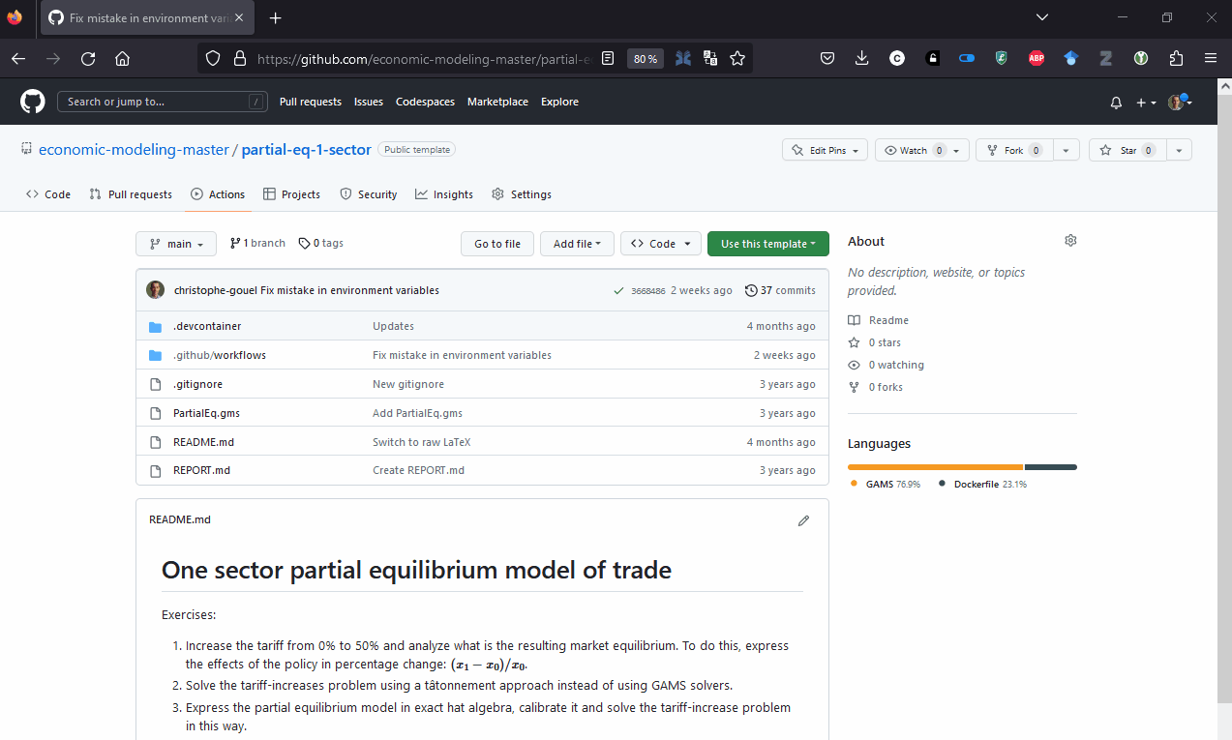Screen dimensions: 1232x740
Task: Open the main branch dropdown
Action: click(x=175, y=244)
